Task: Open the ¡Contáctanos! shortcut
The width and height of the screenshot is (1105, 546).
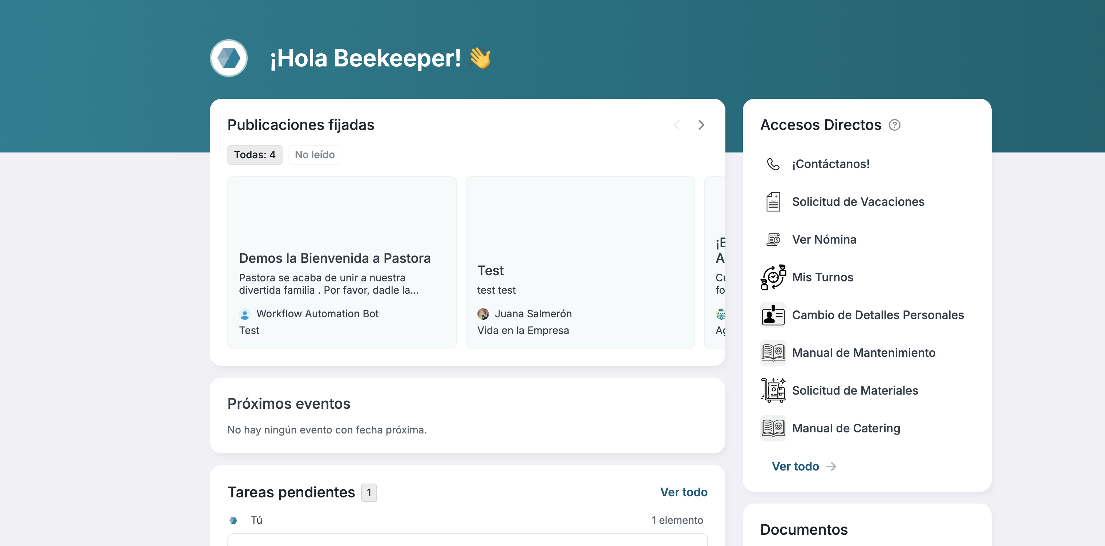Action: click(831, 164)
